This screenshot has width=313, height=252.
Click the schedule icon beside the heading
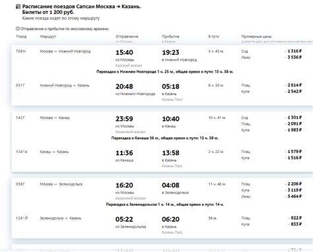tap(18, 7)
